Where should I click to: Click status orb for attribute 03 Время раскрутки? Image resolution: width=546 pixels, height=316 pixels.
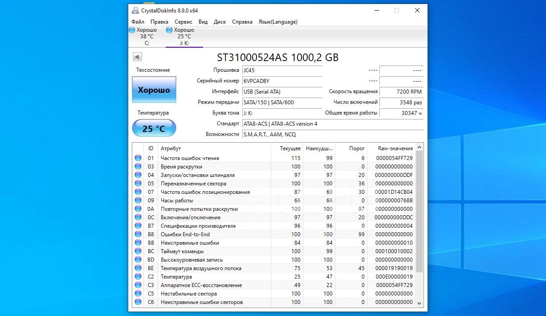point(138,167)
